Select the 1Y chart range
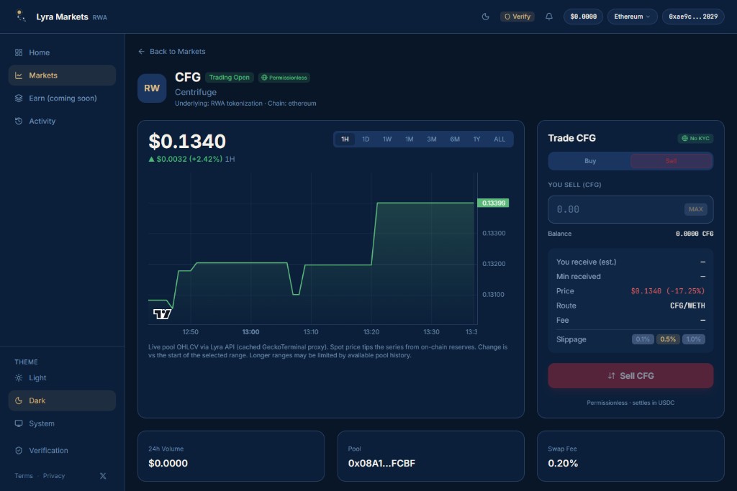 pyautogui.click(x=476, y=139)
